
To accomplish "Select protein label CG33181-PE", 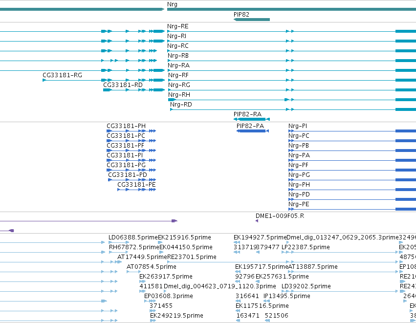I will point(136,185).
